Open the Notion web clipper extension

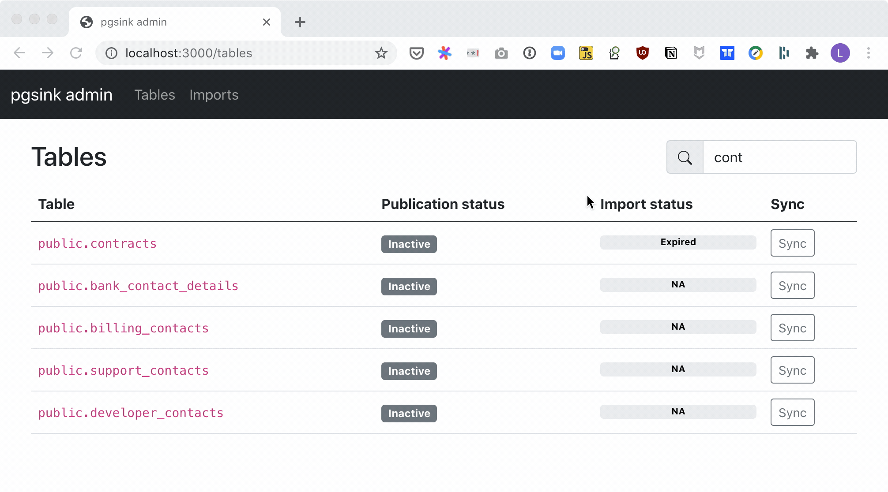(x=671, y=53)
